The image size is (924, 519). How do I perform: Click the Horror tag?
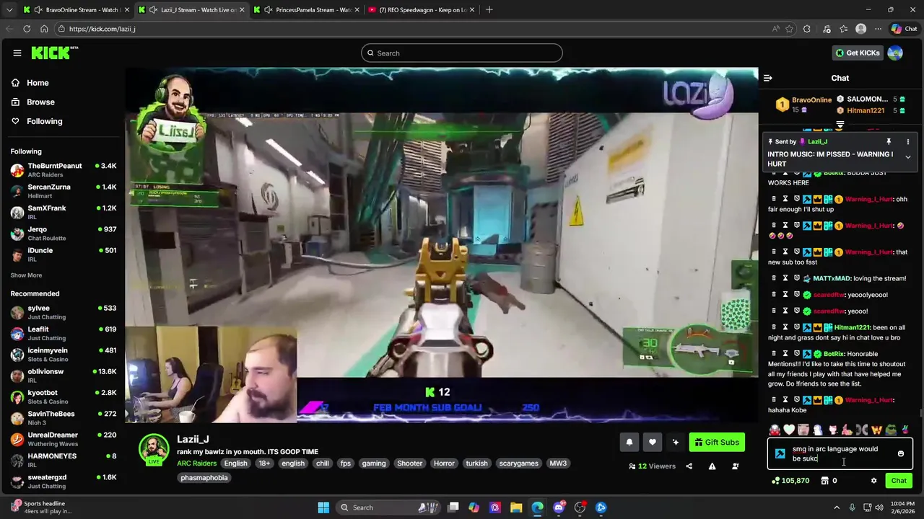click(x=444, y=463)
